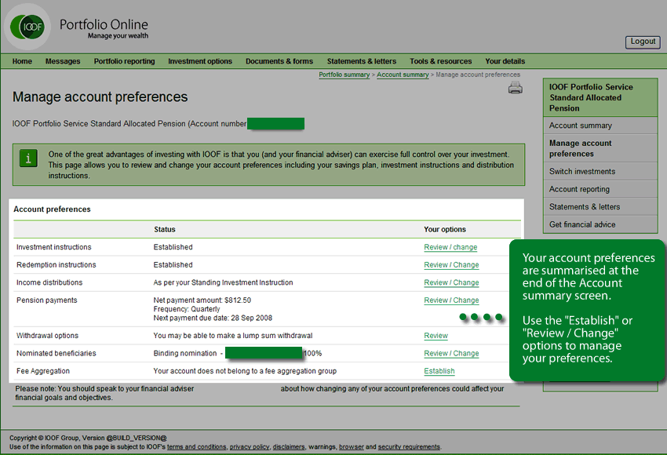The image size is (667, 455).
Task: Click Net payment amount $812.50 text
Action: coord(202,300)
